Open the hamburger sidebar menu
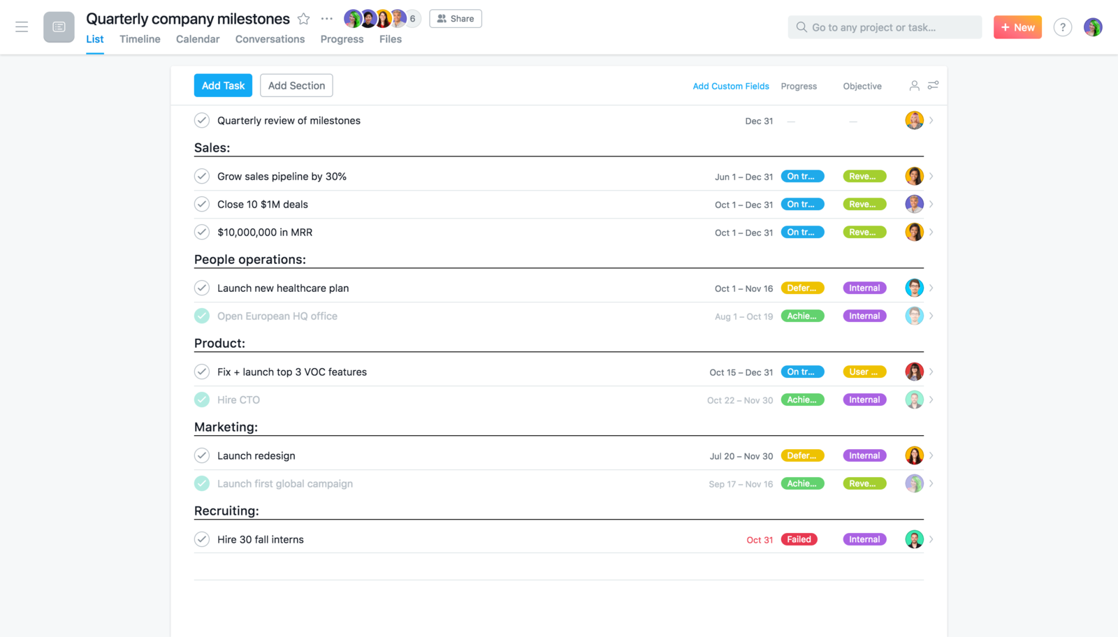Screen dimensions: 1118x637 click(22, 27)
